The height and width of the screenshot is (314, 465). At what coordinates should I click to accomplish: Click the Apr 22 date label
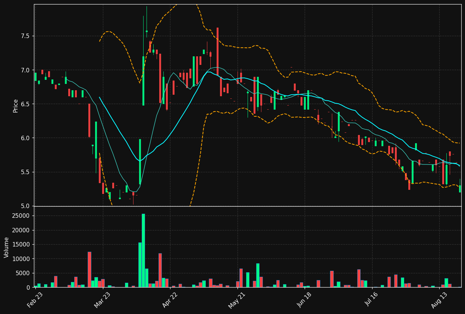tap(170, 299)
